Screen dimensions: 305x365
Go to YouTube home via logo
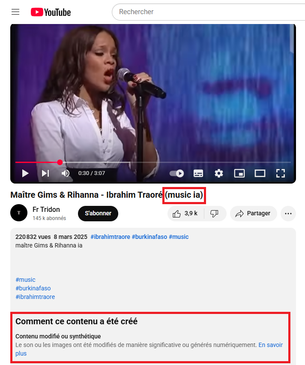coord(51,12)
